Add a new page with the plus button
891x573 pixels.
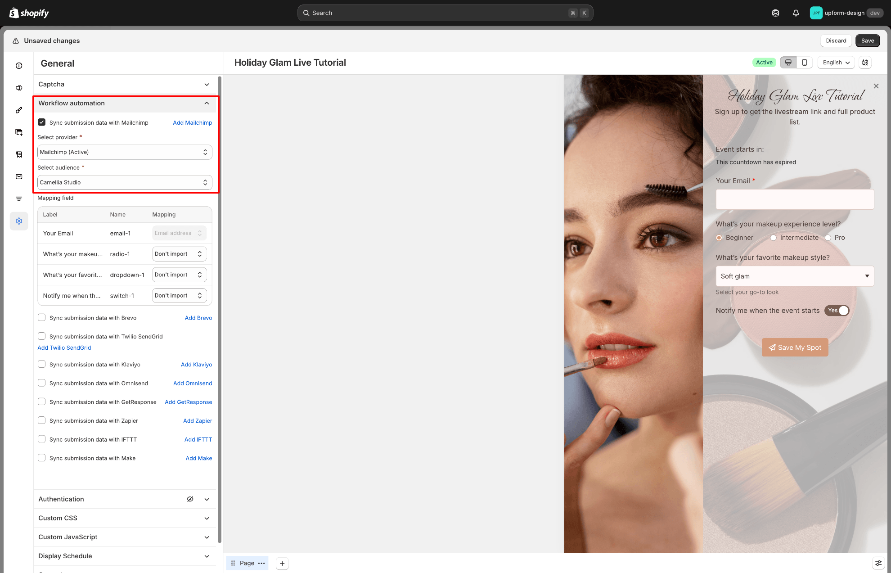tap(282, 563)
